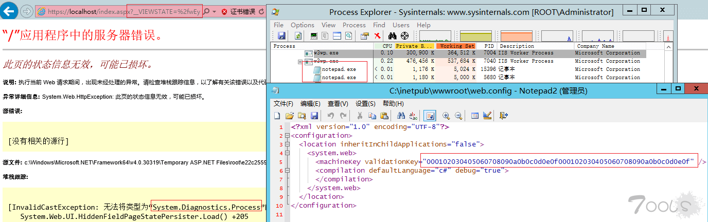Click the Process Explorer scrollbar up arrow
The image size is (708, 222).
669,47
